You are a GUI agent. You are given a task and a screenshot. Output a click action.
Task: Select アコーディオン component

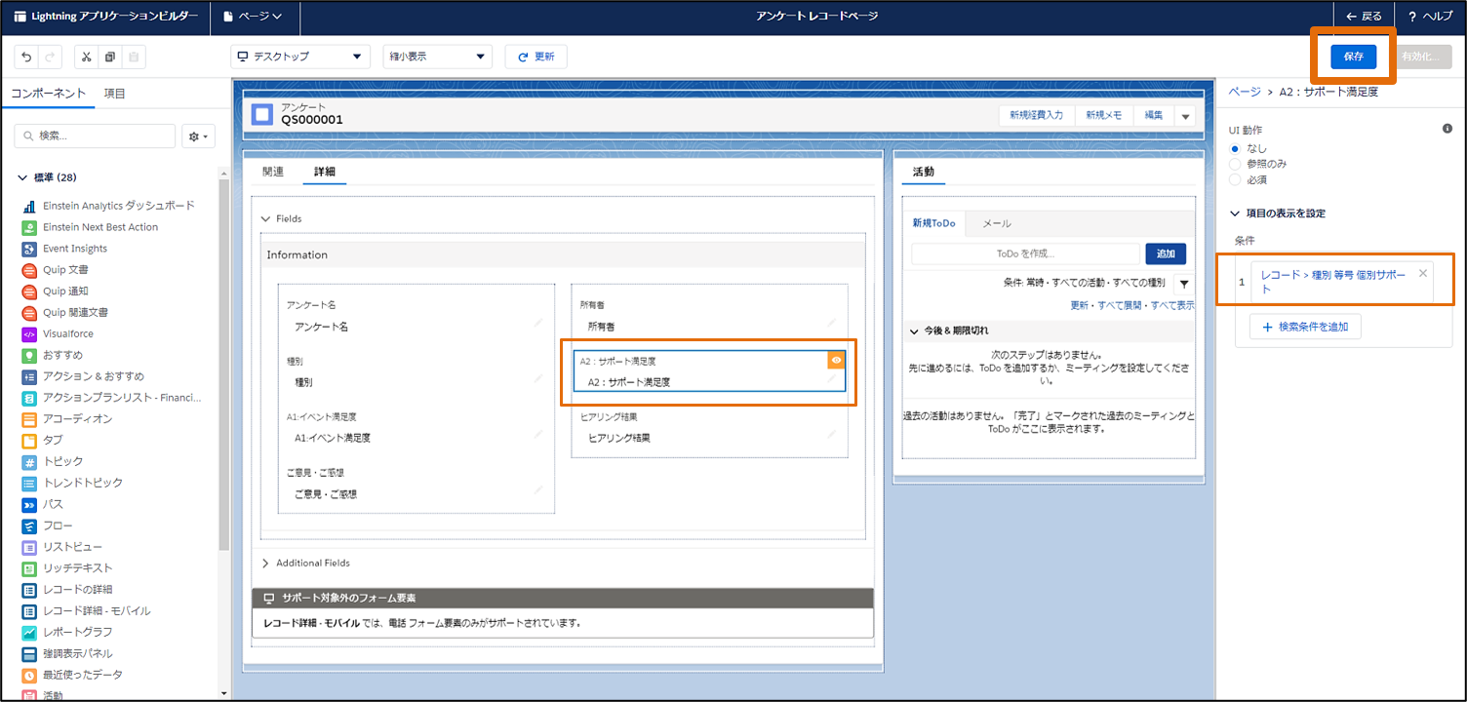coord(67,418)
